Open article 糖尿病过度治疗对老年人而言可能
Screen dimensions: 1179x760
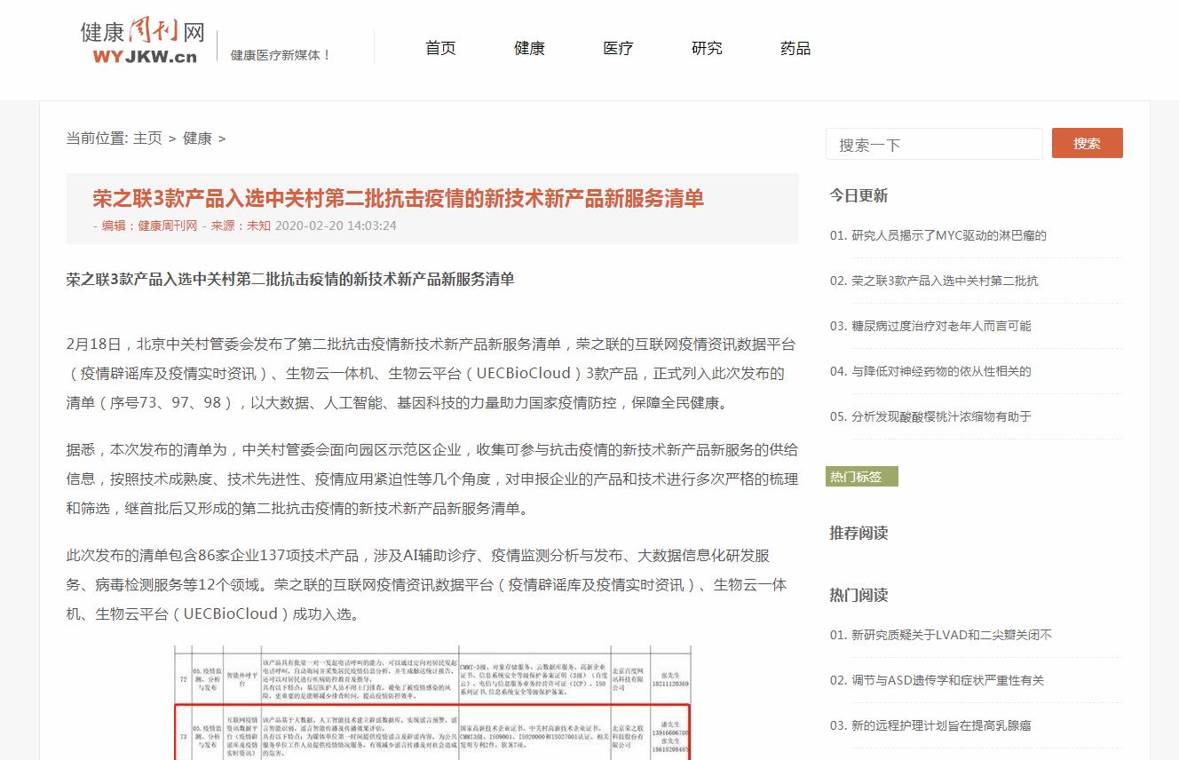941,326
